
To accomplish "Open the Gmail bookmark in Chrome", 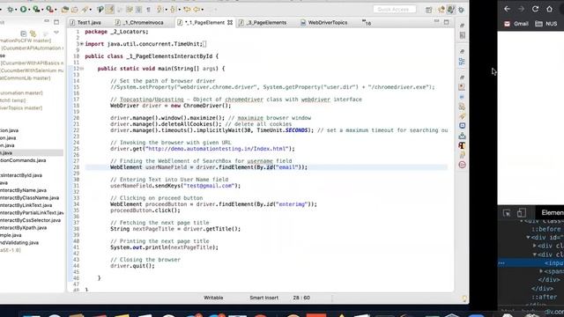I will tap(516, 24).
